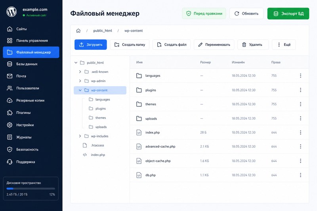
Task: Click the advanced-cache.php file icon
Action: (139, 146)
